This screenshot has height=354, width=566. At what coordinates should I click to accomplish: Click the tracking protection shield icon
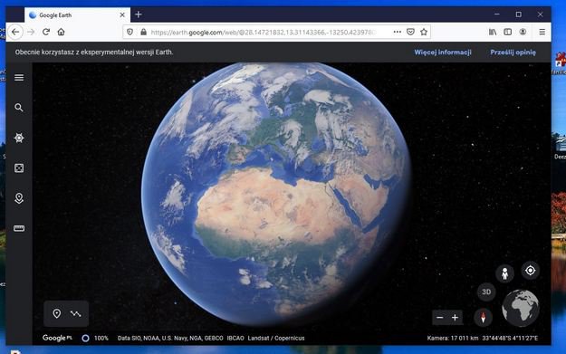click(x=130, y=32)
